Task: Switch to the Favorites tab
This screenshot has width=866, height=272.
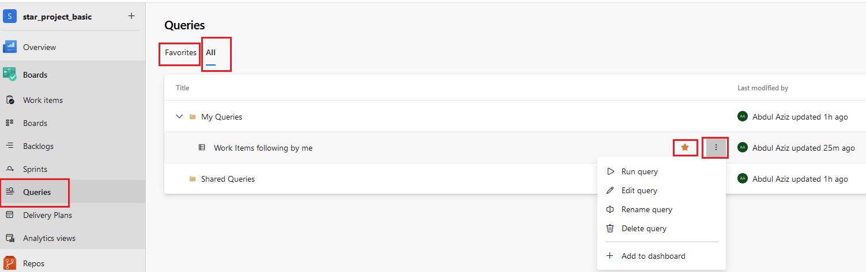Action: [180, 52]
